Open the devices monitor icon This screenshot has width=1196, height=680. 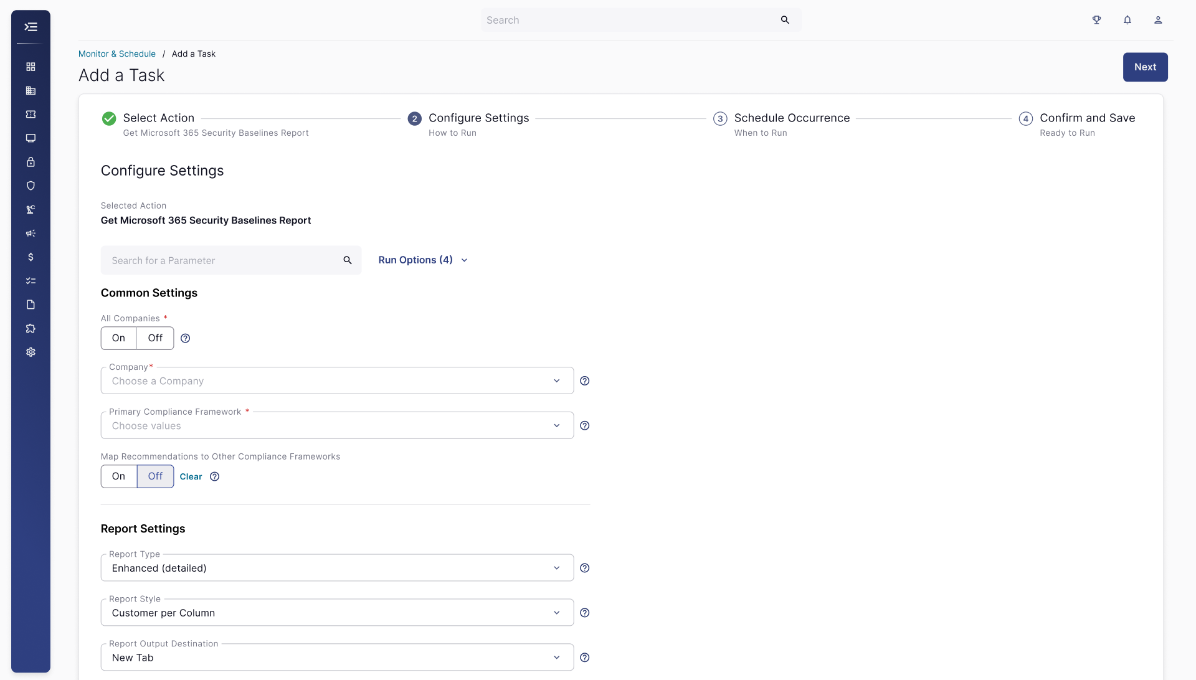[x=31, y=138]
